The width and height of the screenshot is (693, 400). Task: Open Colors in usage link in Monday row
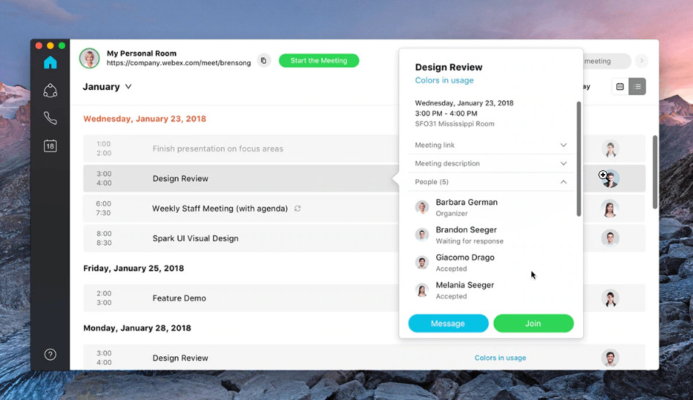click(501, 358)
